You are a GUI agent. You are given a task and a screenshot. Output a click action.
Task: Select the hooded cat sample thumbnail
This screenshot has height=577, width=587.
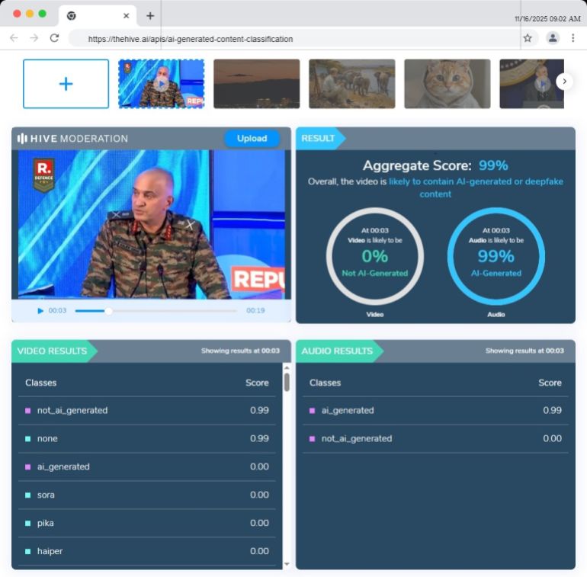(447, 84)
